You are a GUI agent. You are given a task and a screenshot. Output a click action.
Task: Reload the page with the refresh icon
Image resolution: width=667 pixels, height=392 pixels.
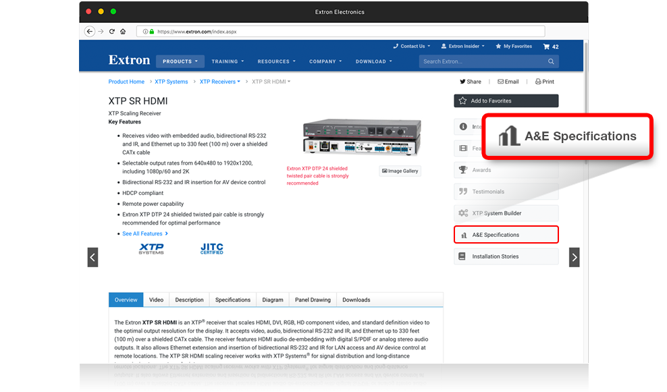click(x=112, y=32)
